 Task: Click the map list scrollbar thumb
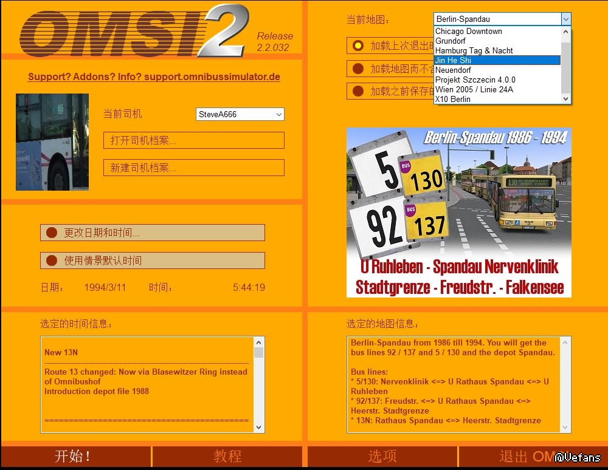[x=565, y=68]
